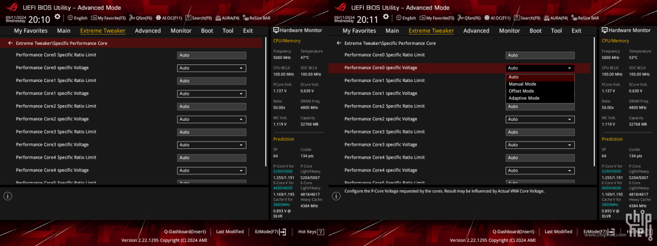Click Hot Keys question mark on 20:10 screen
The width and height of the screenshot is (657, 246).
(x=321, y=232)
